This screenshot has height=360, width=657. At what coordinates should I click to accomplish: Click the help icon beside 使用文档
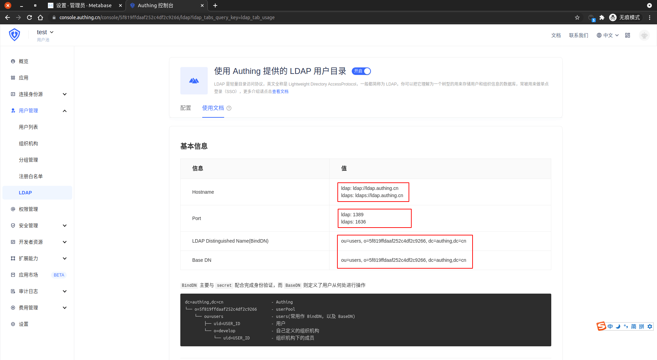pyautogui.click(x=229, y=108)
